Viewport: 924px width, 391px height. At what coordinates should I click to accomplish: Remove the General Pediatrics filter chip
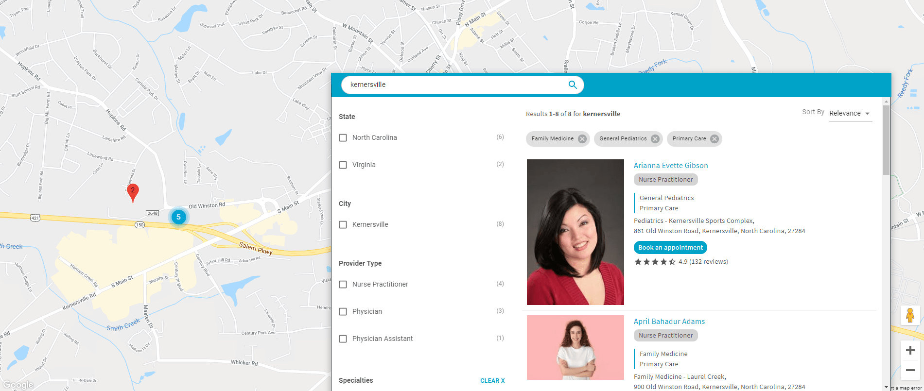click(x=655, y=139)
